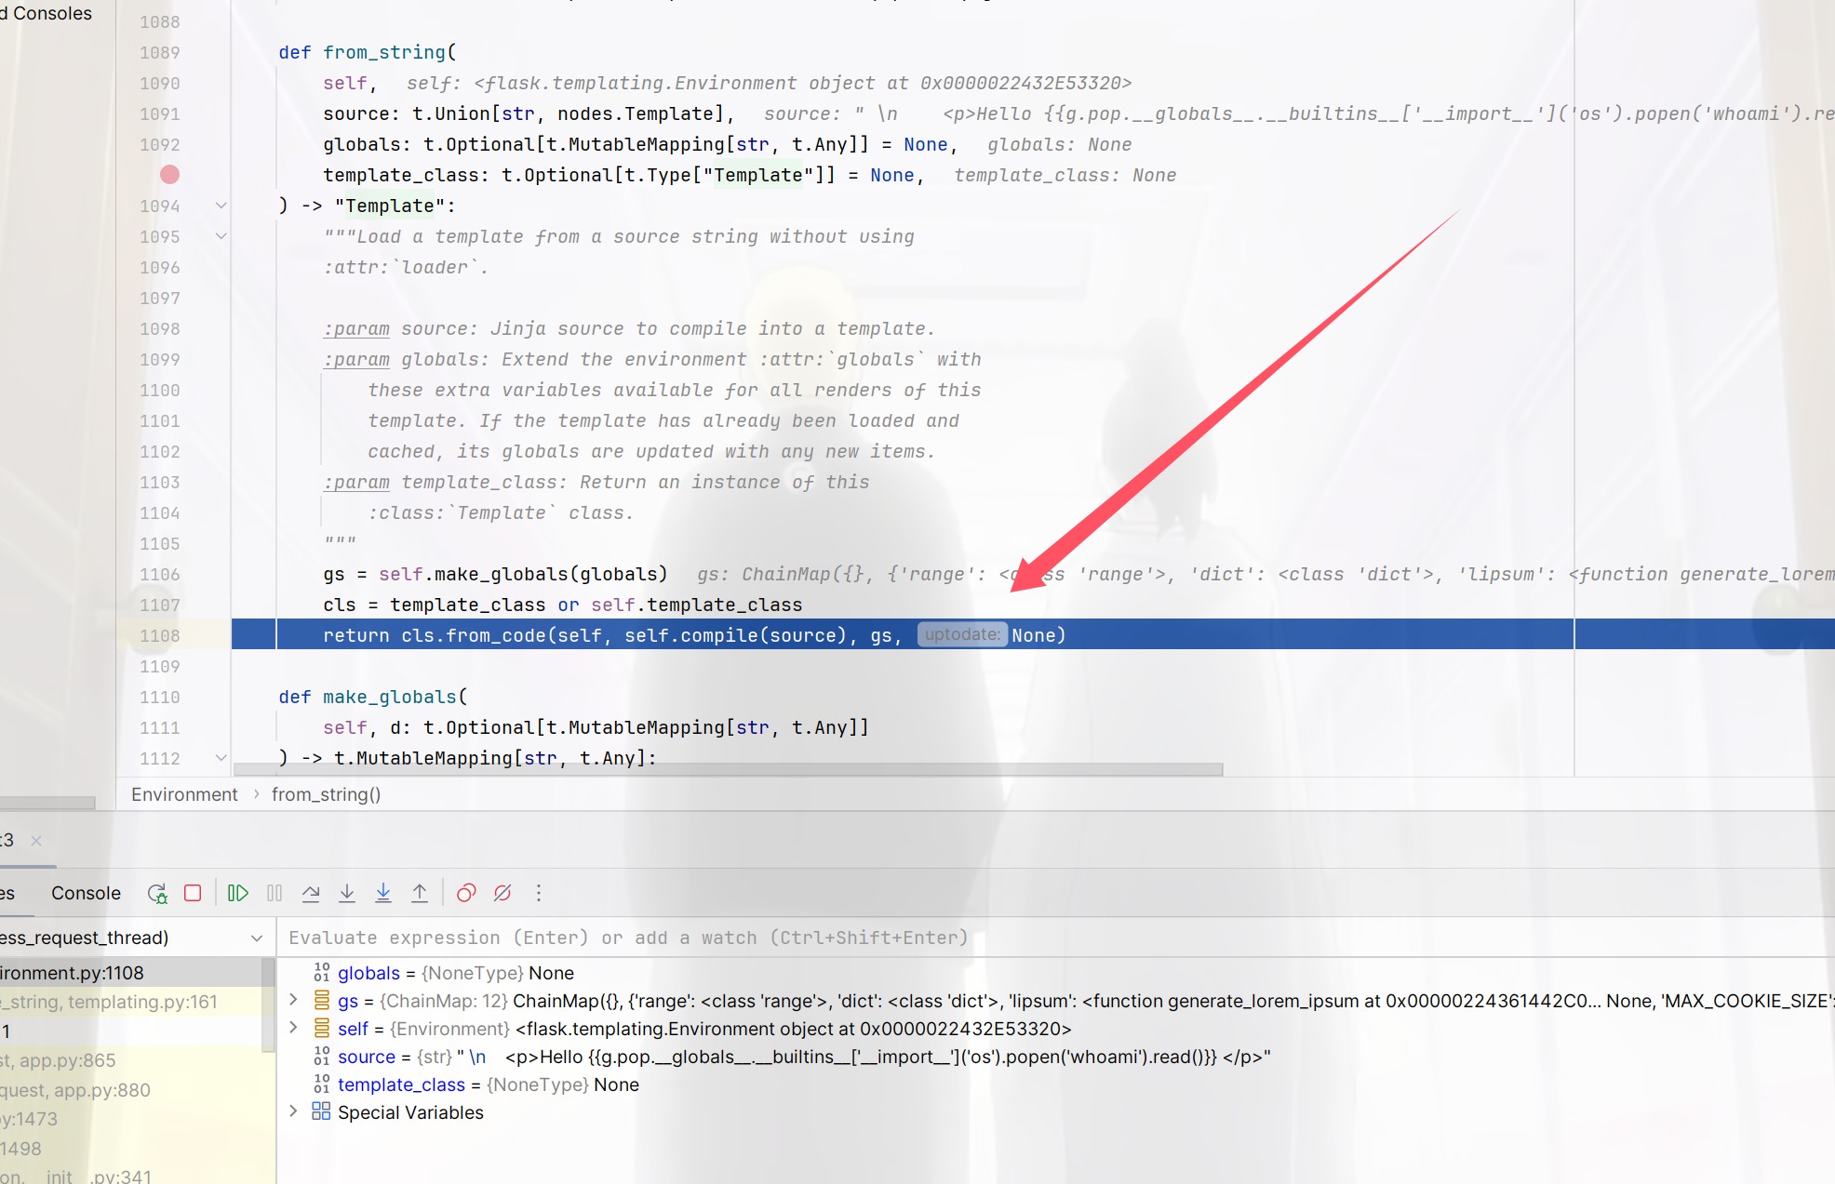The height and width of the screenshot is (1184, 1835).
Task: Remove the breakpoint on line 1093
Action: (x=169, y=175)
